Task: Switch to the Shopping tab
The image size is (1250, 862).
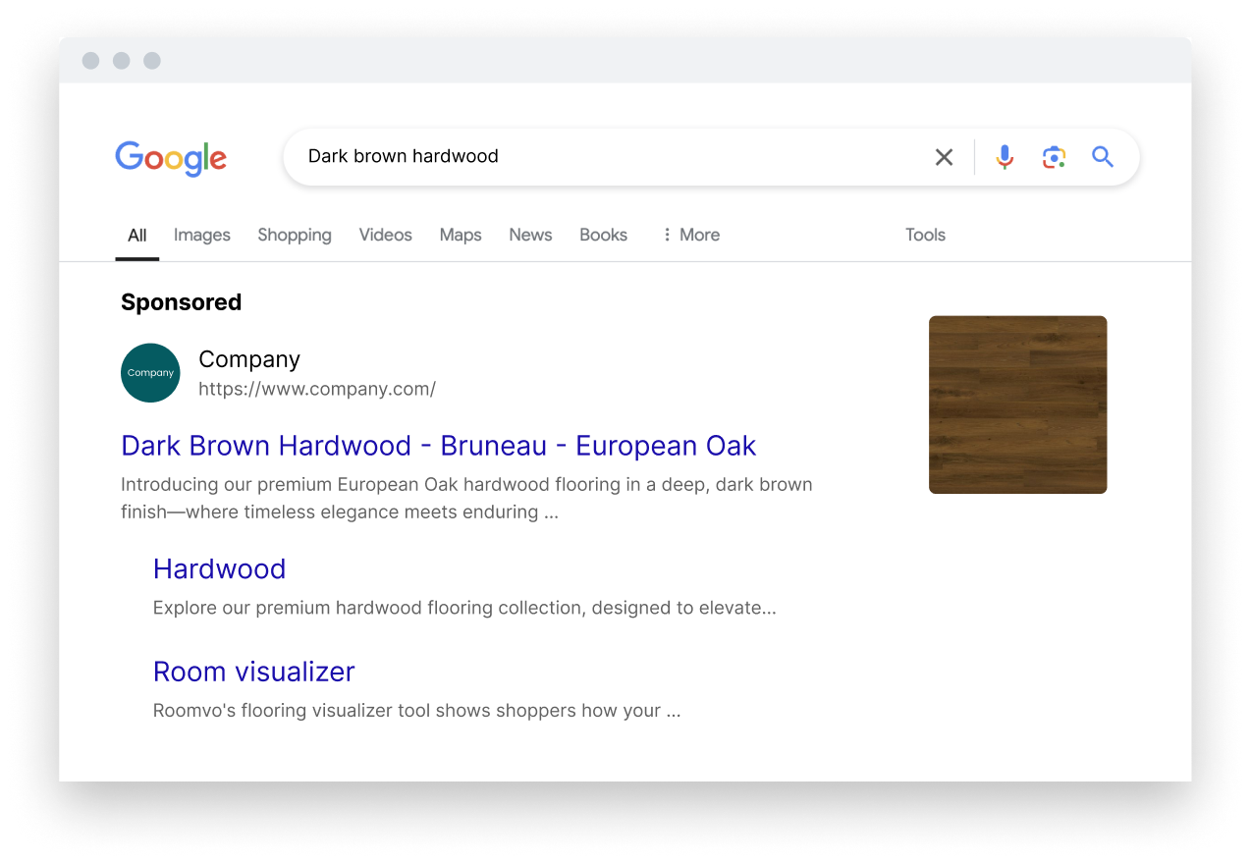Action: (295, 236)
